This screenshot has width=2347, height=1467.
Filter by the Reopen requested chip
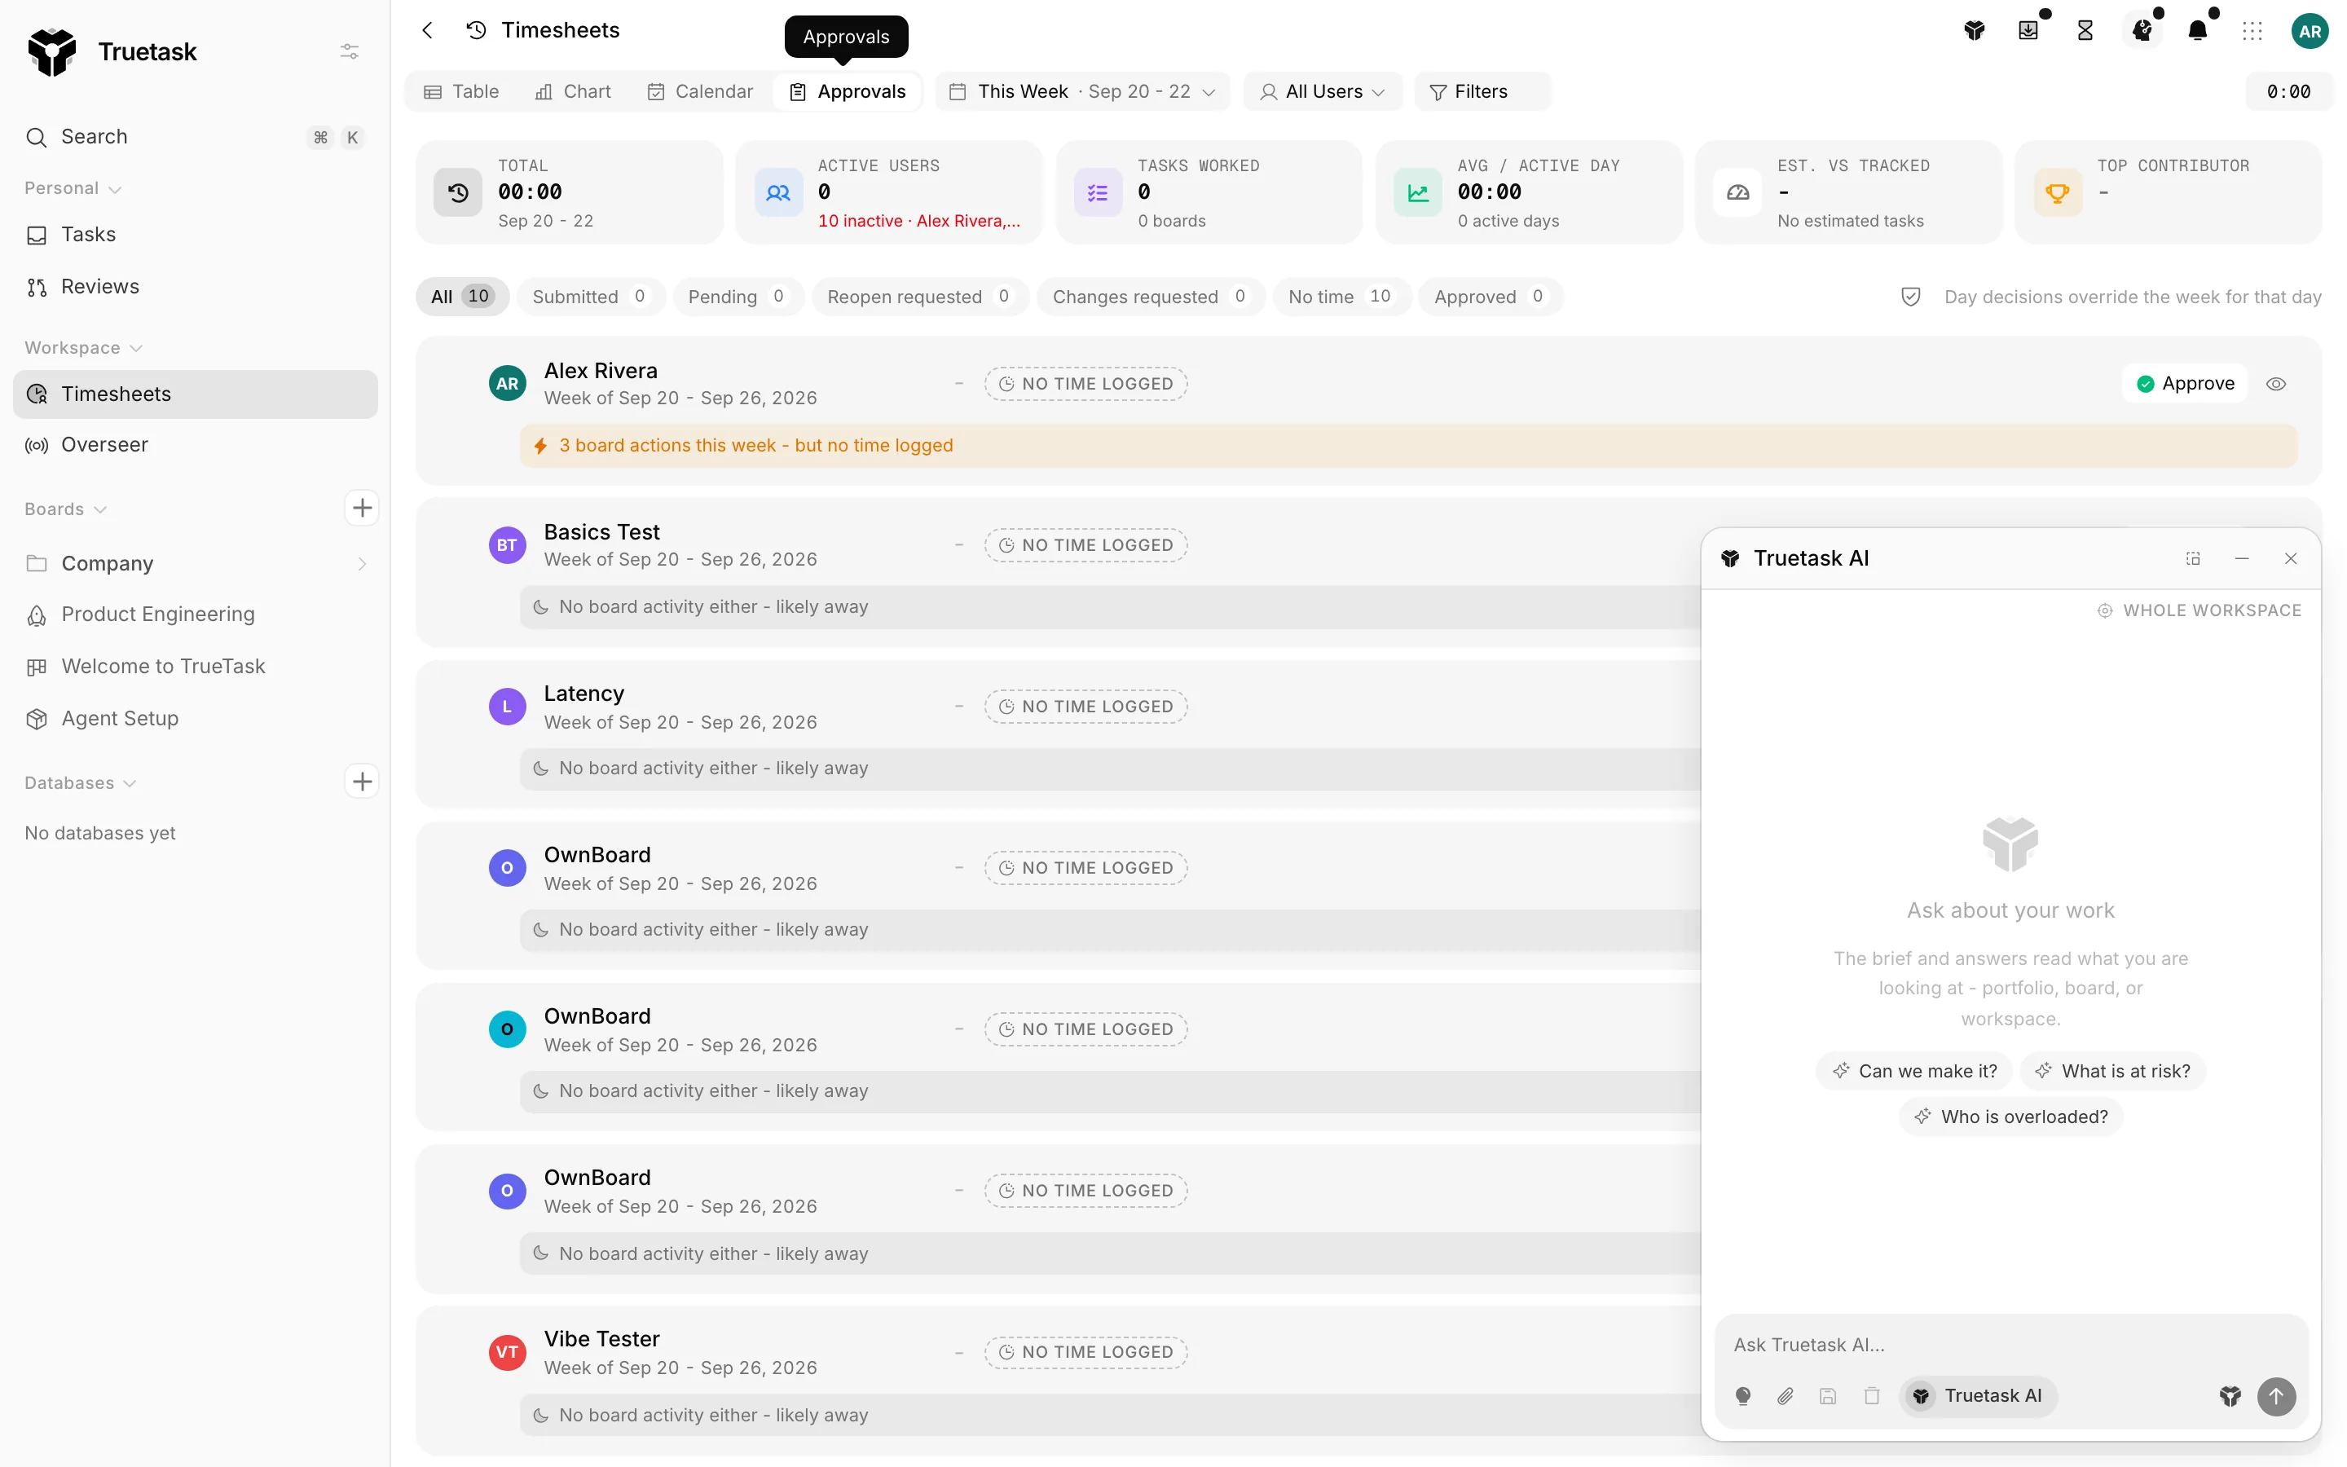coord(919,296)
